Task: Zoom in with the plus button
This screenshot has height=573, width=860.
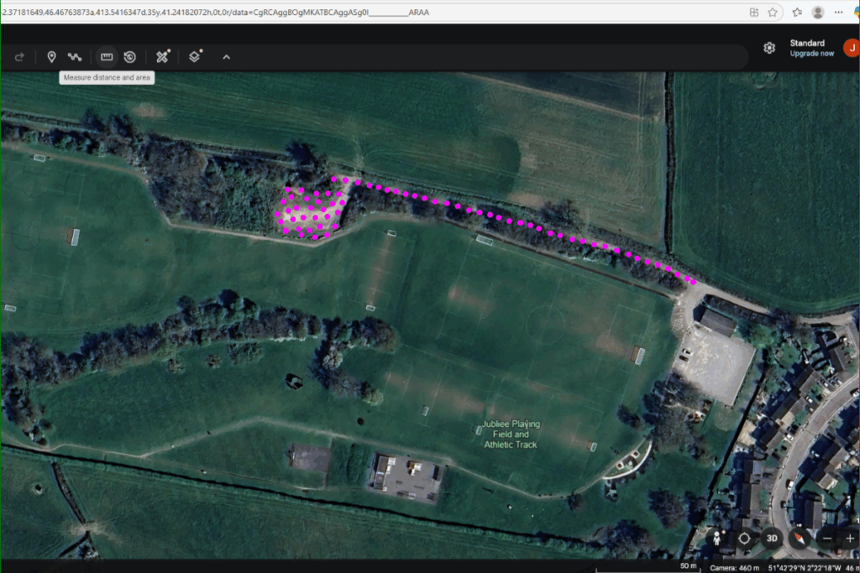Action: (850, 539)
